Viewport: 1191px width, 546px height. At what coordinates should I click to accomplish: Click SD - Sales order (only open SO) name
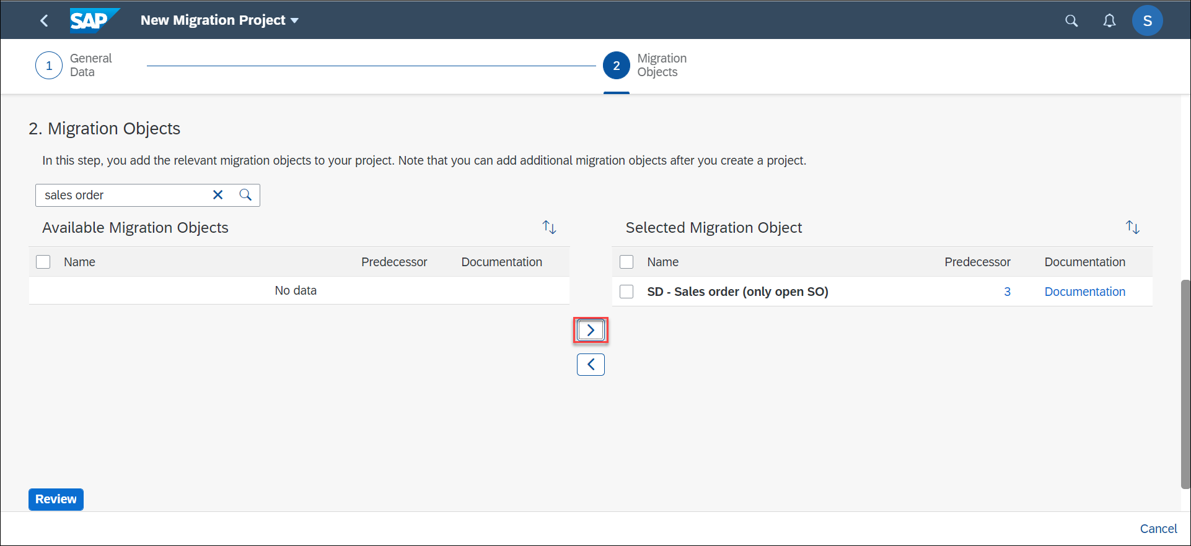click(x=737, y=292)
